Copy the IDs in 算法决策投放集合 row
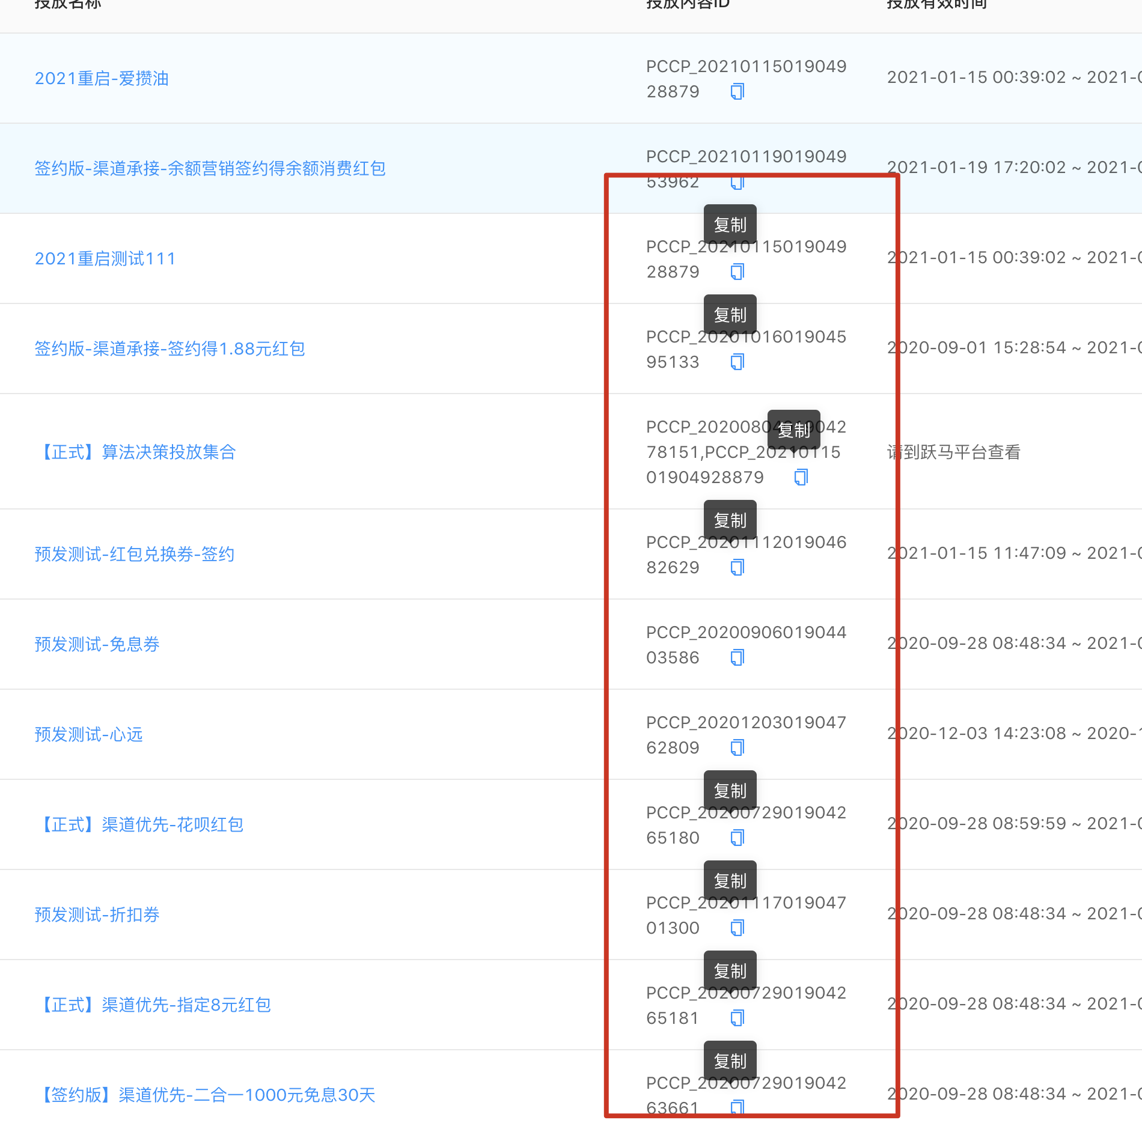The width and height of the screenshot is (1142, 1126). point(801,477)
